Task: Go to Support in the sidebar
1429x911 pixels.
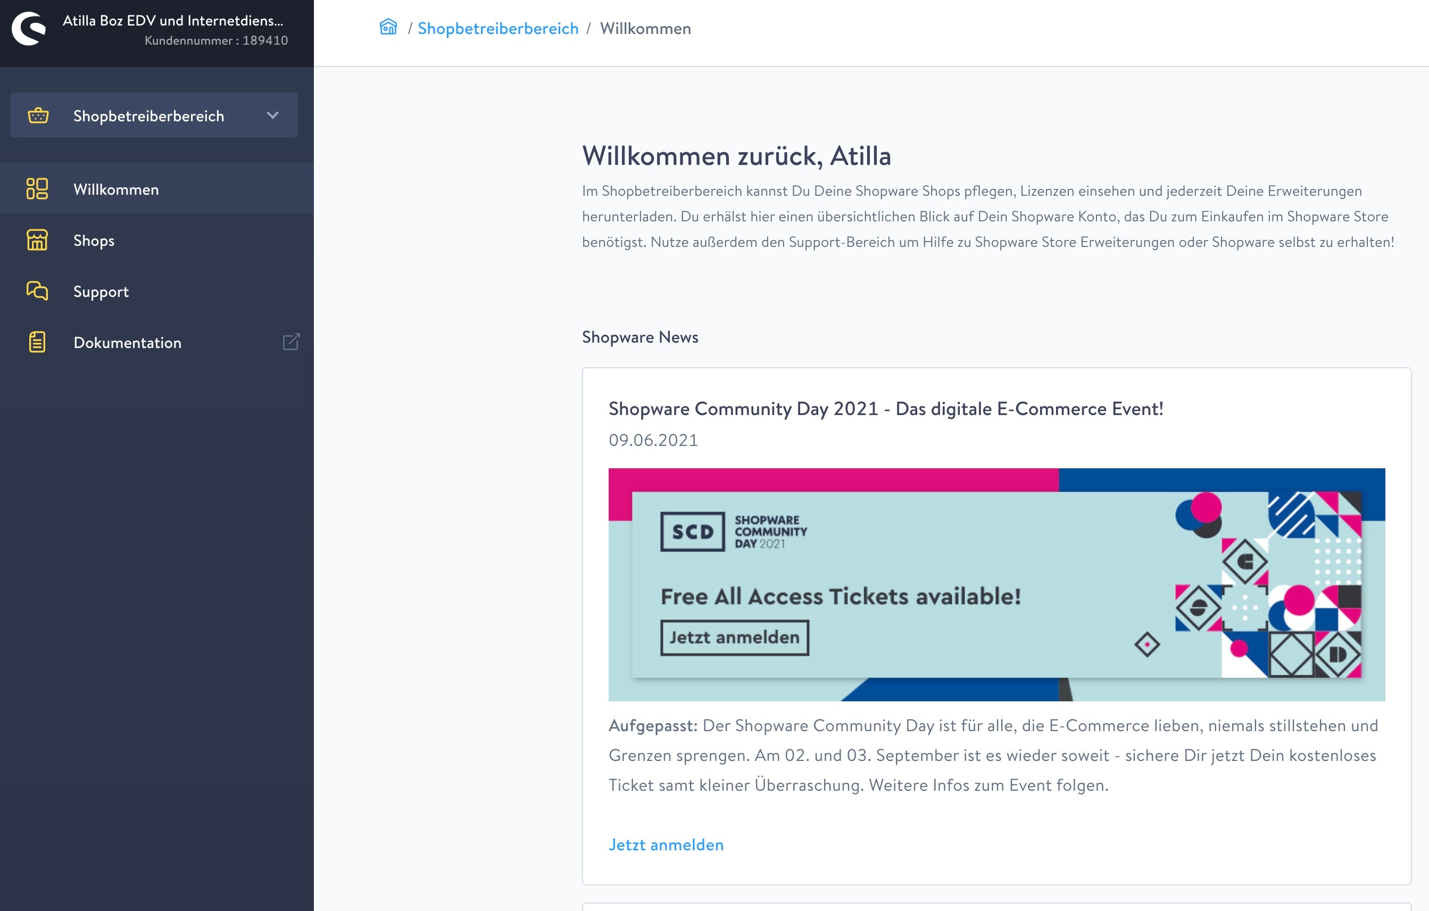Action: point(101,292)
